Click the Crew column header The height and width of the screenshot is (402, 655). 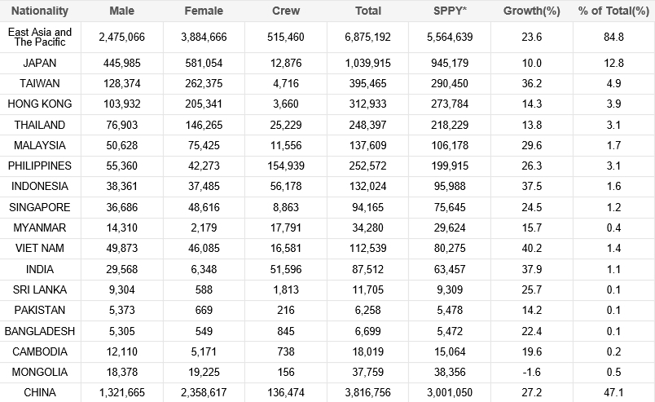(x=286, y=11)
